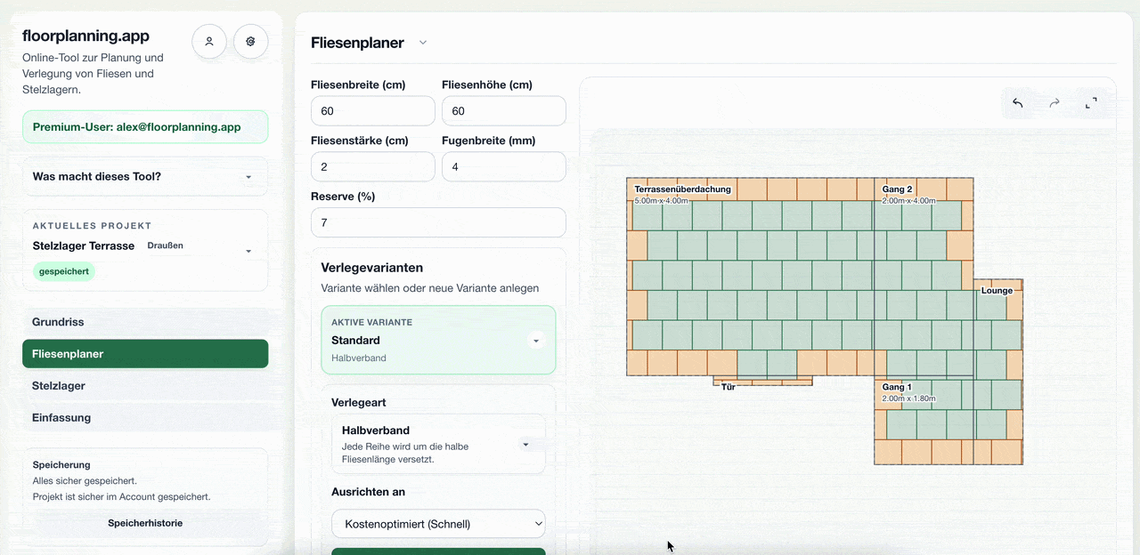The image size is (1140, 555).
Task: Click the Fliesenhöhe input field
Action: (504, 111)
